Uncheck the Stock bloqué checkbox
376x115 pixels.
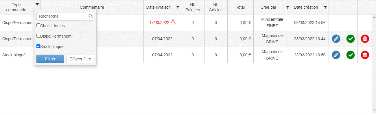click(x=38, y=46)
